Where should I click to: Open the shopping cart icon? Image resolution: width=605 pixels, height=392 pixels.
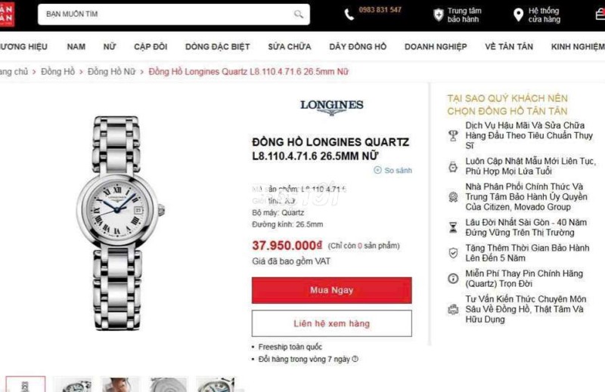point(600,14)
